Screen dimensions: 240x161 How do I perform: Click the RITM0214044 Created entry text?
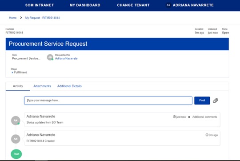pyautogui.click(x=40, y=141)
